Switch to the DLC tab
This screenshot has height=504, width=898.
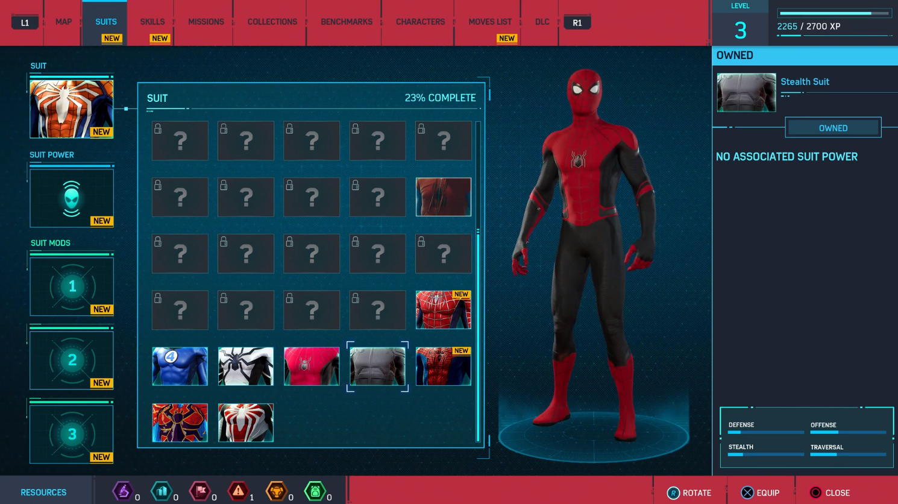[x=542, y=22]
